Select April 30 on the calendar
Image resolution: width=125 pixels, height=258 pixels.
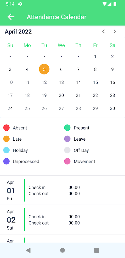point(112,108)
